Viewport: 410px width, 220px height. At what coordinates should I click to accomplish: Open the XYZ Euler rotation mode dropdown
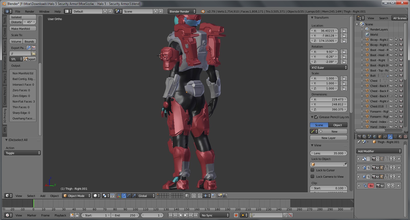[329, 67]
